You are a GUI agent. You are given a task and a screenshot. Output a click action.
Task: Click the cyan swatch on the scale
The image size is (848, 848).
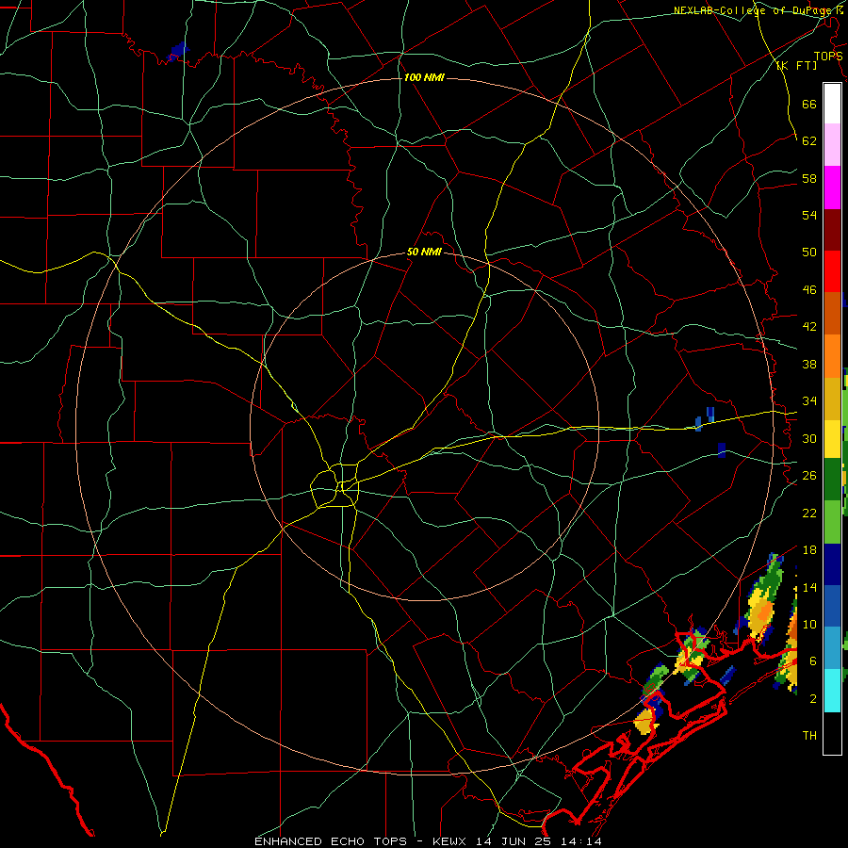click(x=832, y=691)
